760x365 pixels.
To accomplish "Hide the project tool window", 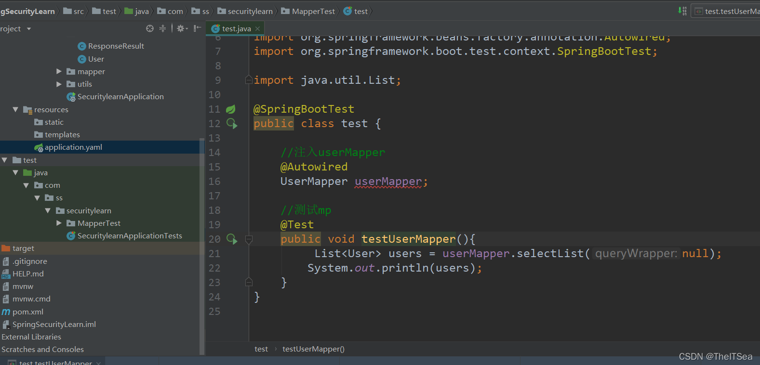I will 197,28.
